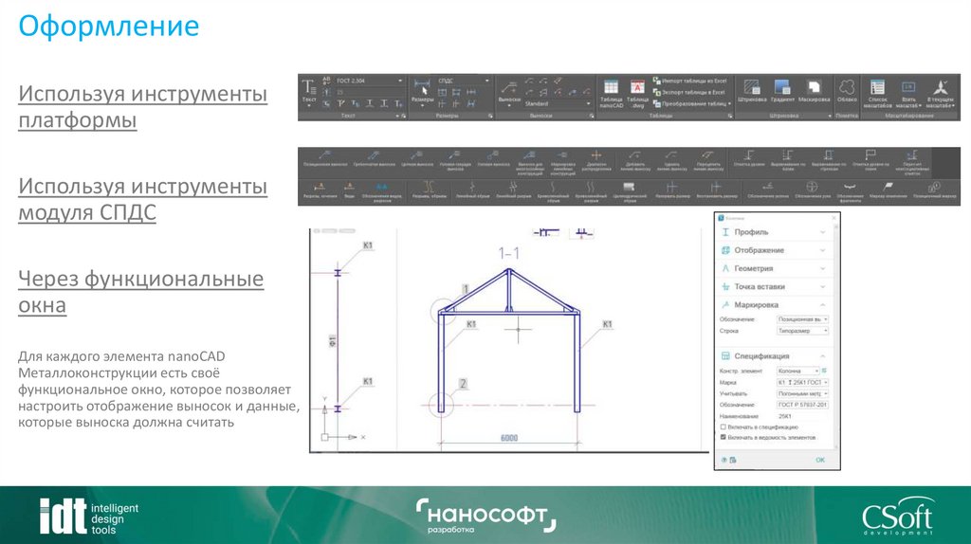The image size is (971, 544).
Task: Collapse the Маркировка section
Action: click(774, 305)
